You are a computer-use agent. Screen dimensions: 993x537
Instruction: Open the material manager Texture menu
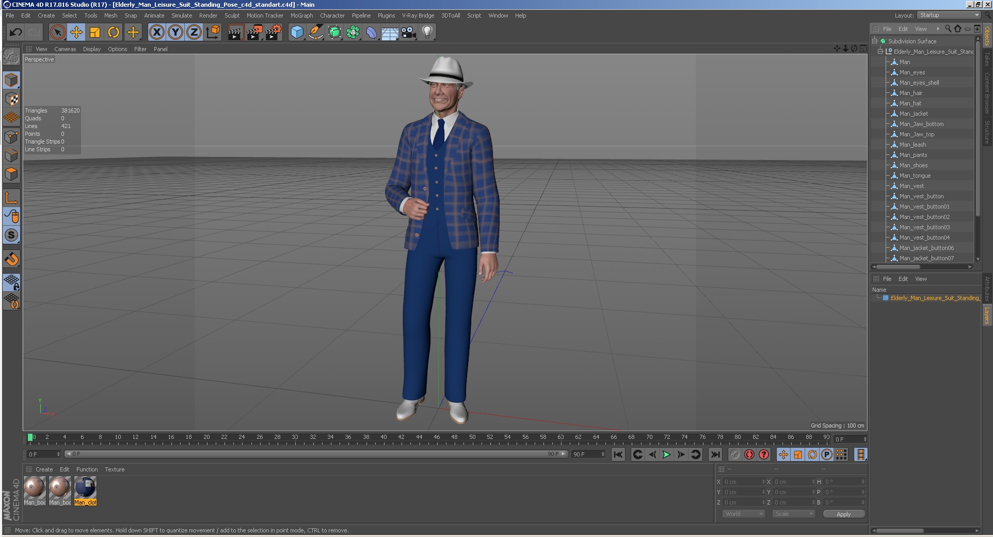point(115,469)
